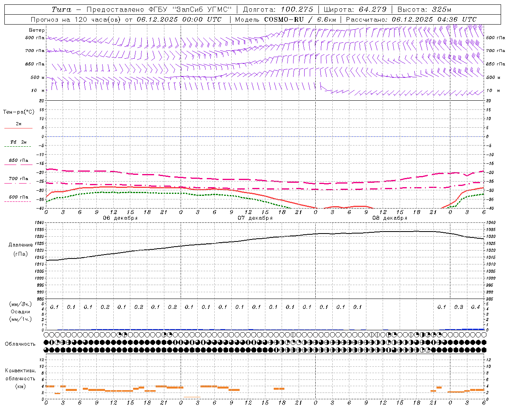
Task: Click the 2м temperature legend entry
Action: (19, 124)
